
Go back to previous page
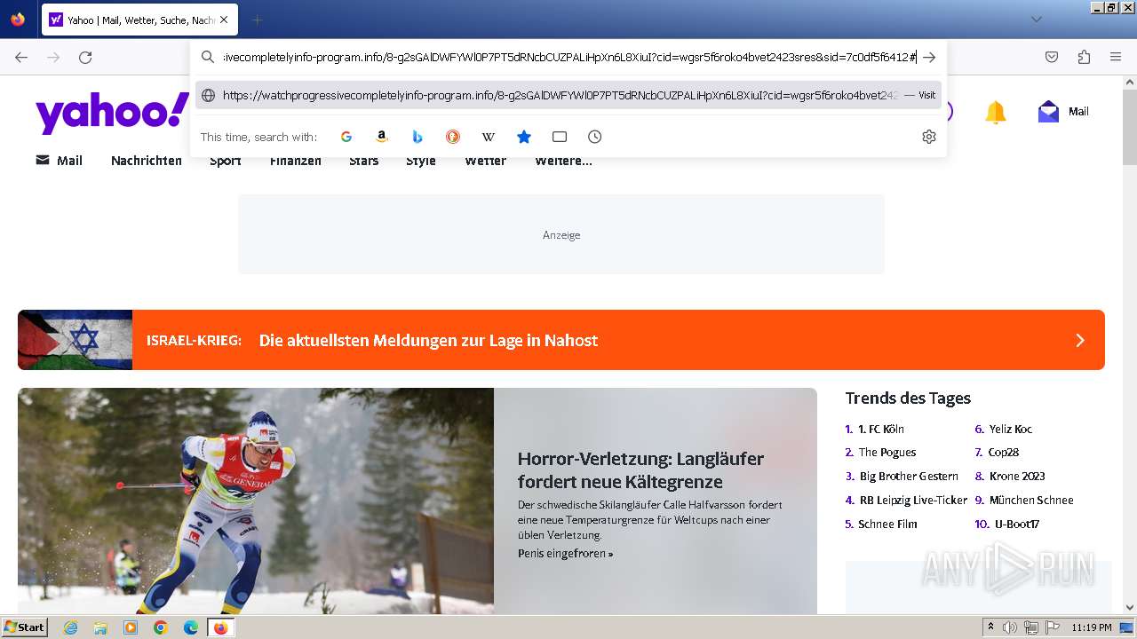(x=21, y=57)
